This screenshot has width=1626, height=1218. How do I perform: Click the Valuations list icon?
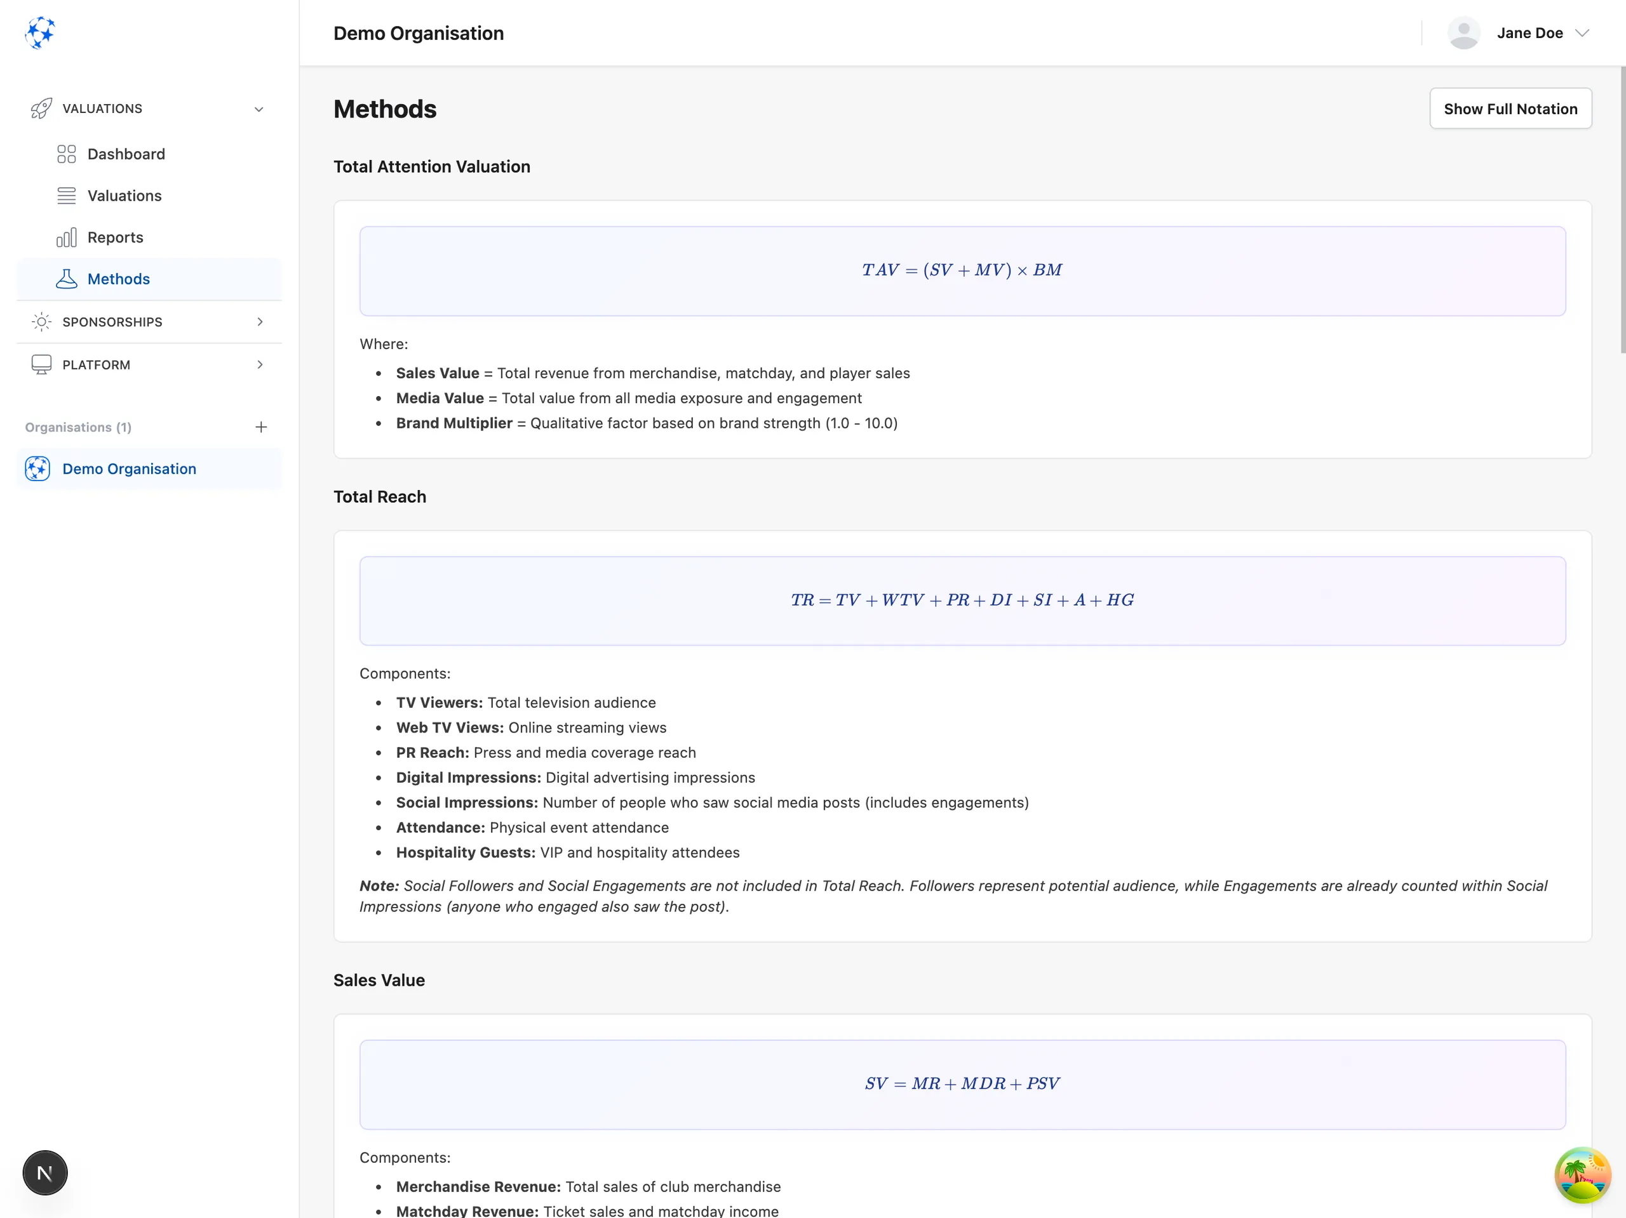pos(66,196)
